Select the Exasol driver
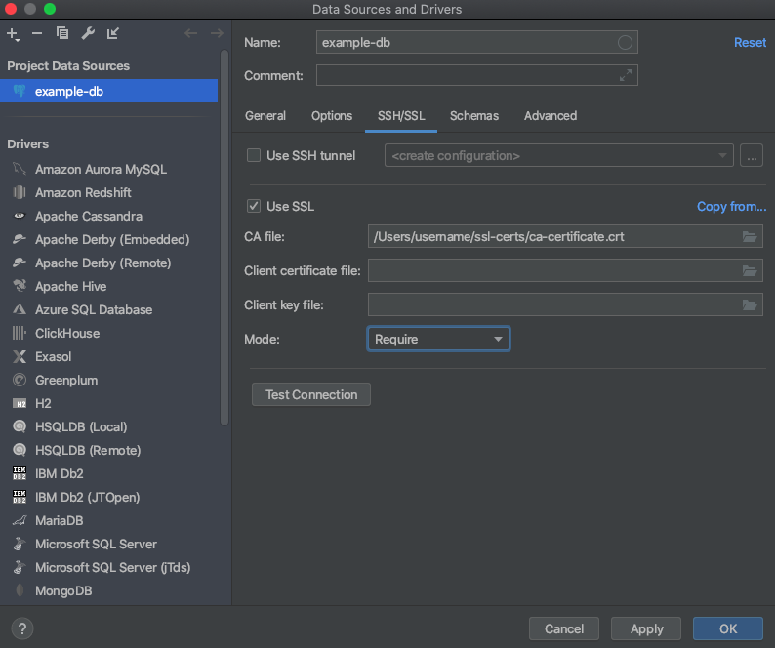Viewport: 775px width, 648px height. [x=108, y=357]
